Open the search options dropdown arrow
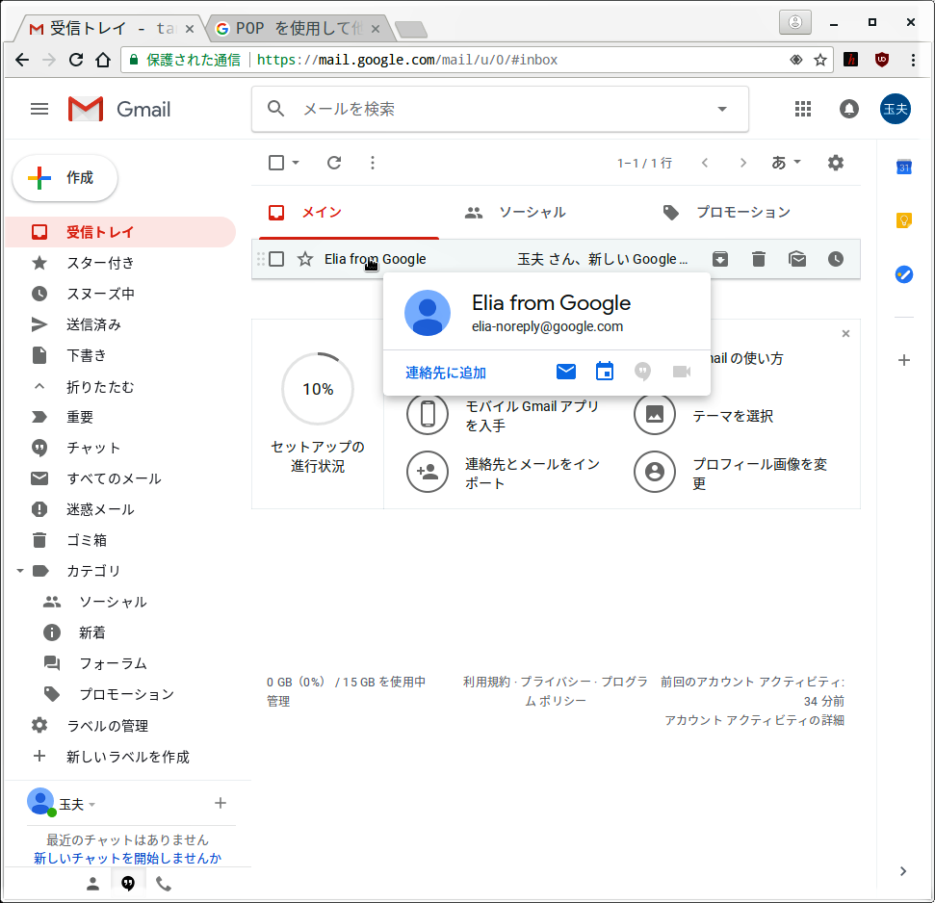The height and width of the screenshot is (903, 935). (x=722, y=109)
